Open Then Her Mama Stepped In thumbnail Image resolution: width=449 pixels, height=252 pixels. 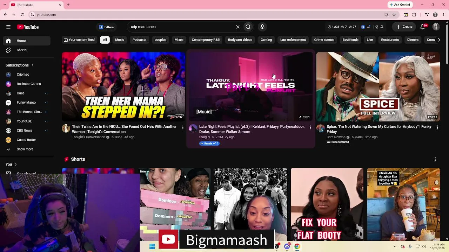[x=123, y=87]
